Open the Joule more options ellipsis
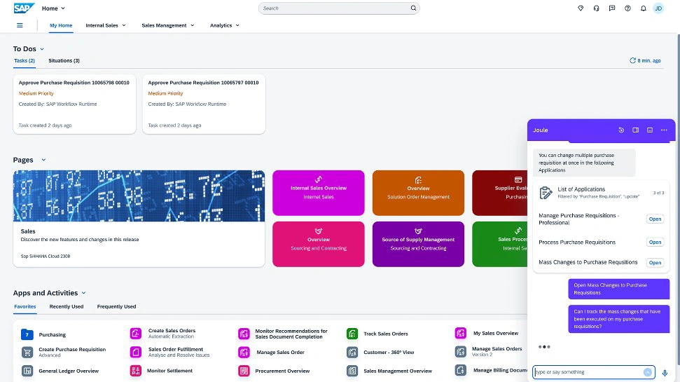The height and width of the screenshot is (382, 680). click(664, 130)
